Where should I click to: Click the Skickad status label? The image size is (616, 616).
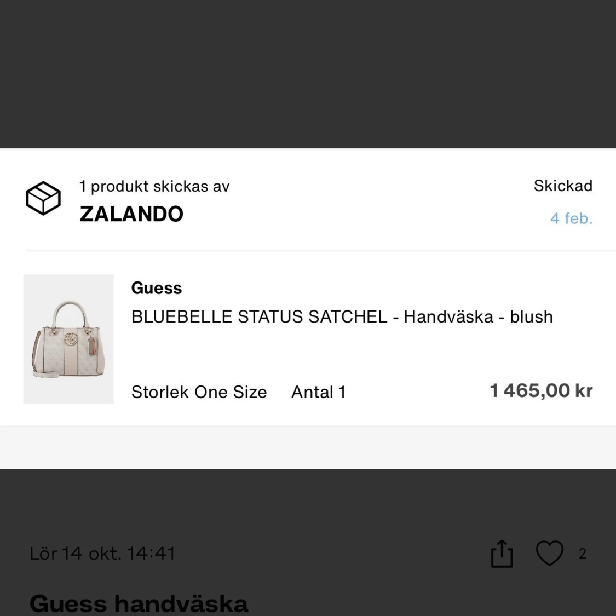pyautogui.click(x=563, y=186)
